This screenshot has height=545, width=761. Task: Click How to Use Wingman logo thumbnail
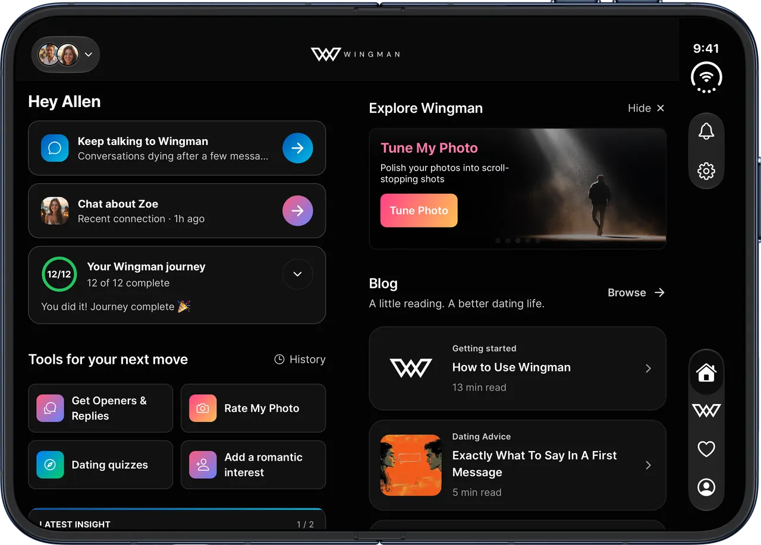(411, 368)
